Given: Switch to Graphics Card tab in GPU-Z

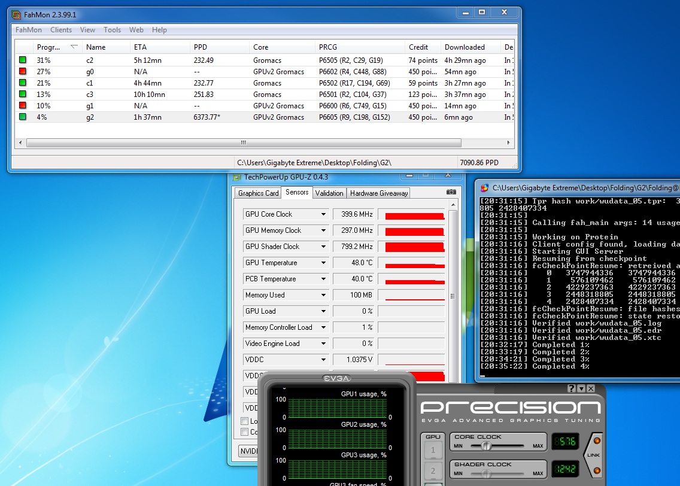Looking at the screenshot, I should (258, 193).
